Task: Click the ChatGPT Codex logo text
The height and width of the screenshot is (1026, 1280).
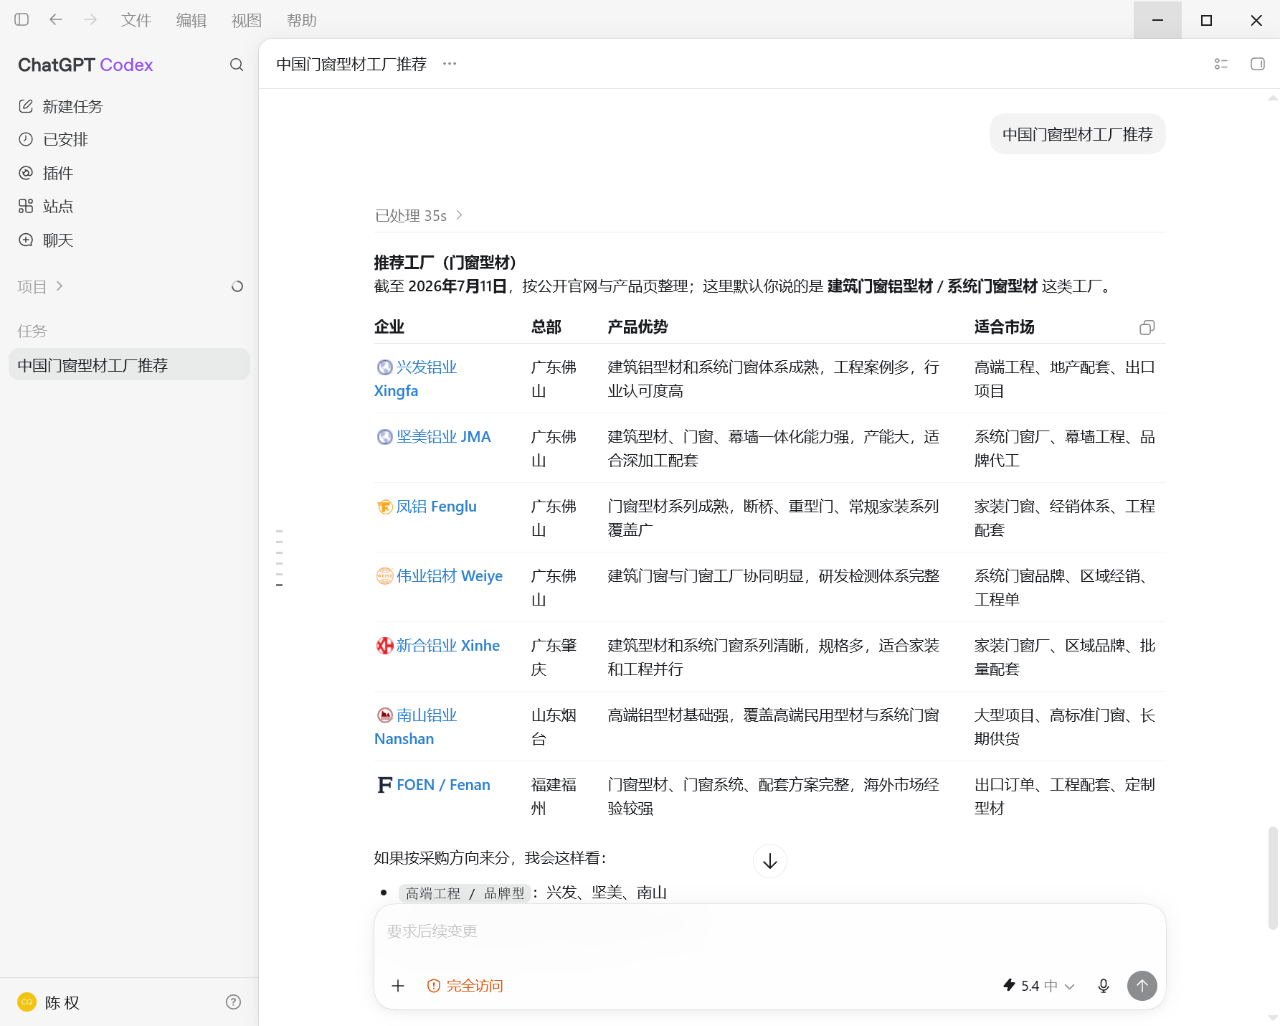Action: coord(85,65)
